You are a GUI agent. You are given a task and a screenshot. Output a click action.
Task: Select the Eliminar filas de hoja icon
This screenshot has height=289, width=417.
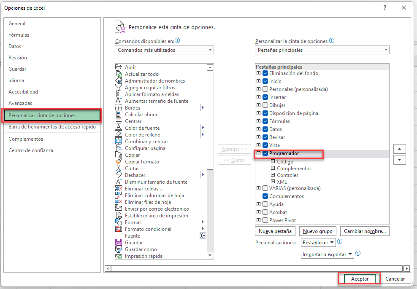[118, 202]
